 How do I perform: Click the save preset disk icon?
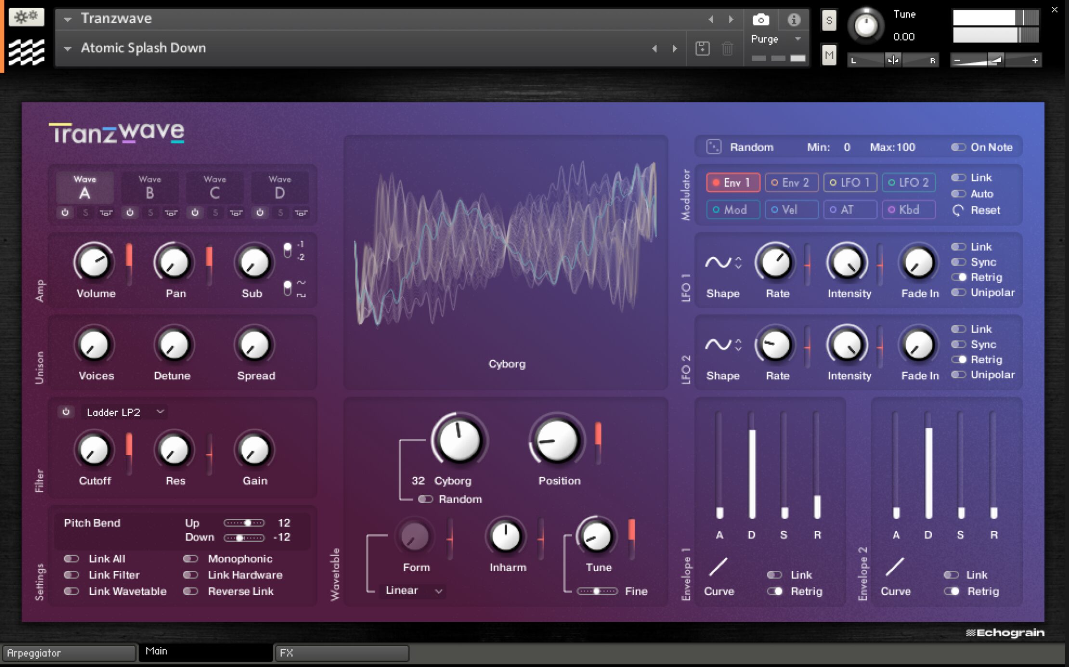click(x=702, y=48)
